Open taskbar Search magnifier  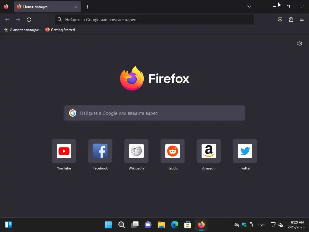(121, 225)
